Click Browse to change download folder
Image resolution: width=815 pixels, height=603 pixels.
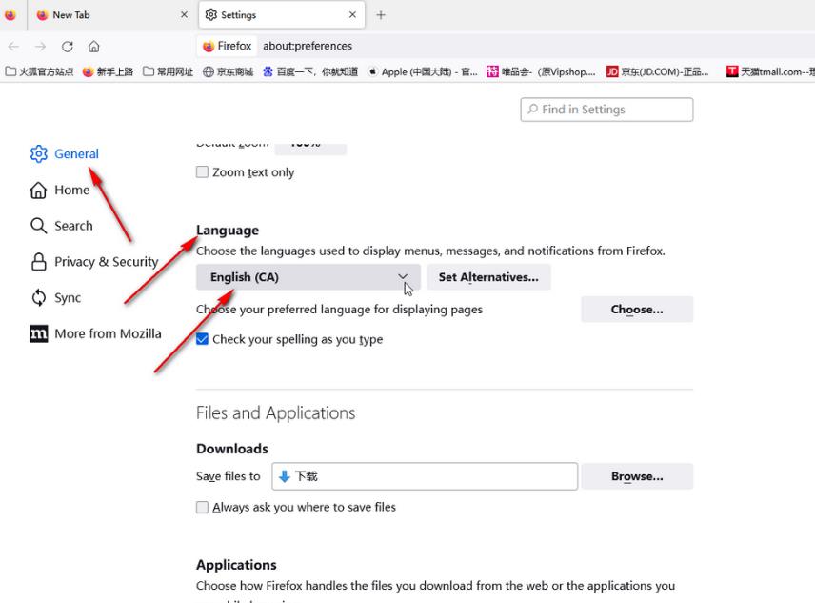coord(637,476)
